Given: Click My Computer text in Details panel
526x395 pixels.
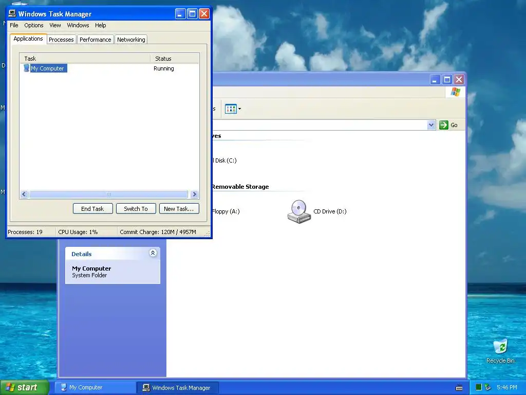Looking at the screenshot, I should coord(91,268).
